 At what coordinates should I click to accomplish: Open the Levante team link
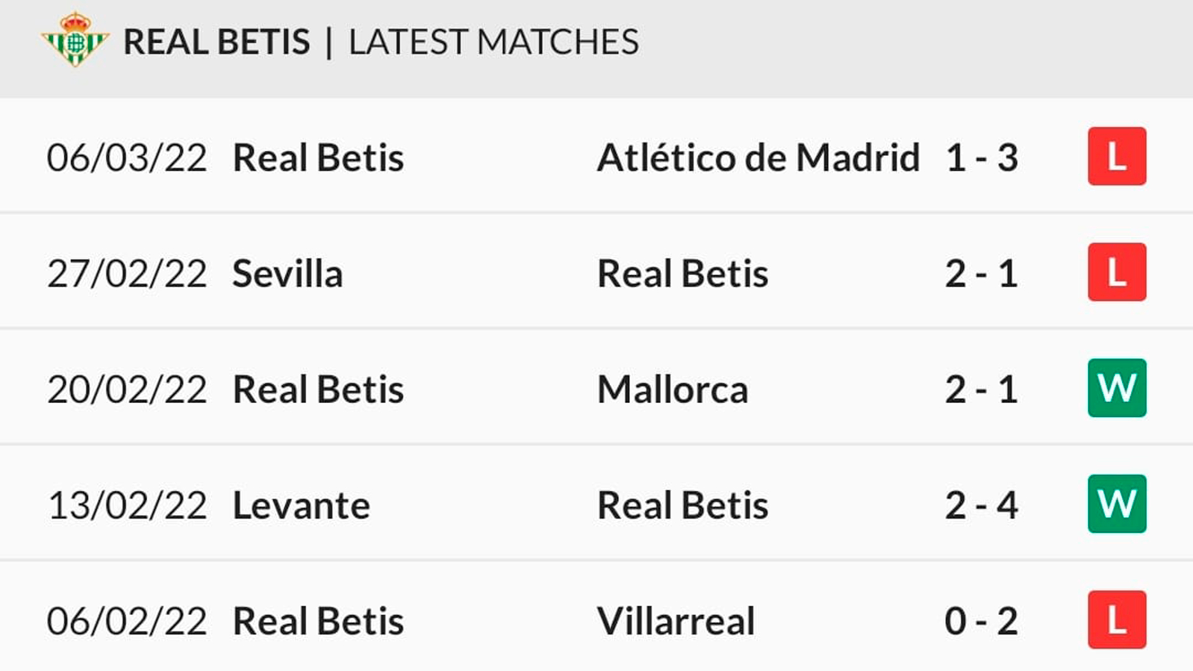(x=301, y=505)
